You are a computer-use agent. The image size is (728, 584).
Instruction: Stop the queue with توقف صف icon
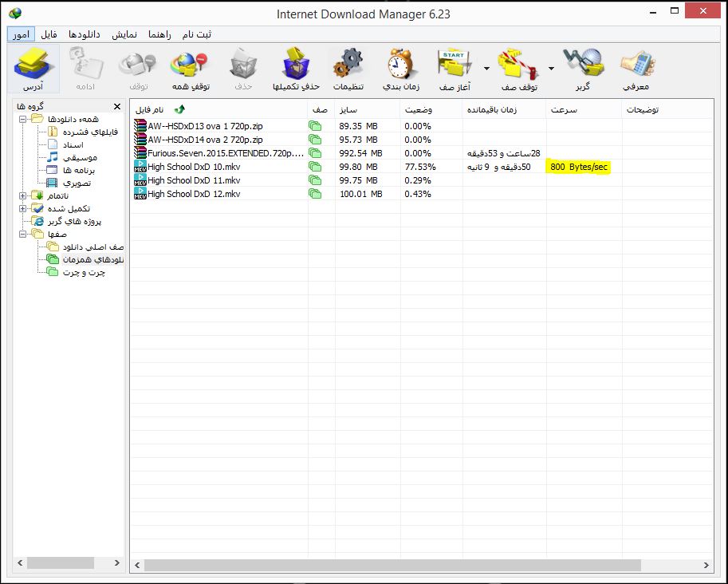pyautogui.click(x=519, y=64)
